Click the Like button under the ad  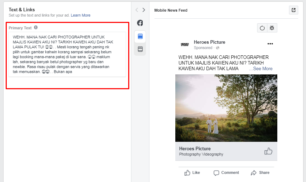(x=192, y=173)
